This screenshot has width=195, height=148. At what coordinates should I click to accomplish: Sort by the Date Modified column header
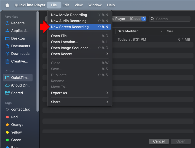point(128,31)
